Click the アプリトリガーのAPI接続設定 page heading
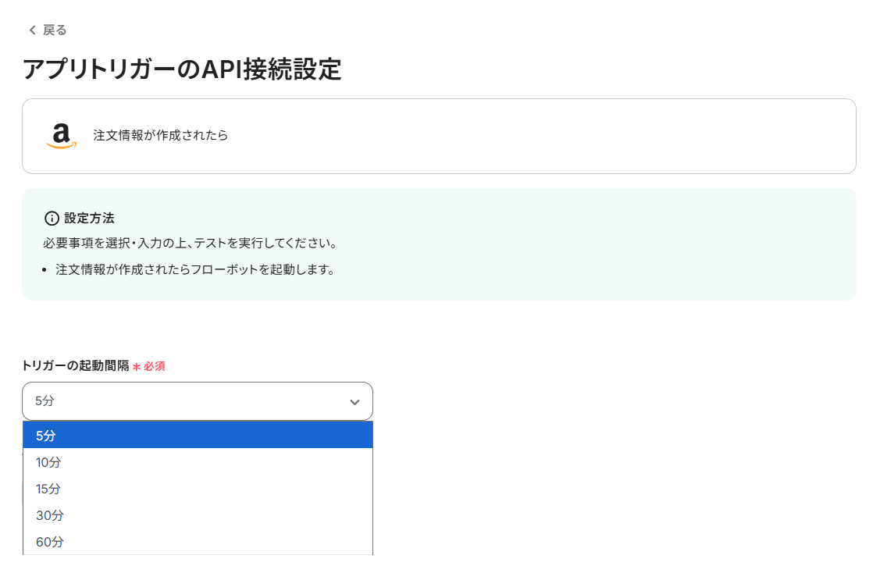The height and width of the screenshot is (573, 887). tap(182, 69)
